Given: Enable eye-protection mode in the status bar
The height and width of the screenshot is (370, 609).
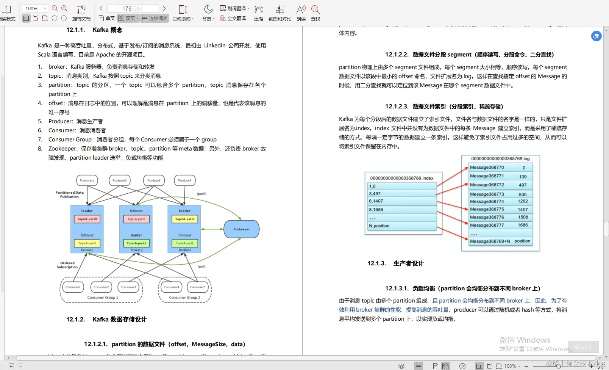Looking at the screenshot, I should (401, 366).
